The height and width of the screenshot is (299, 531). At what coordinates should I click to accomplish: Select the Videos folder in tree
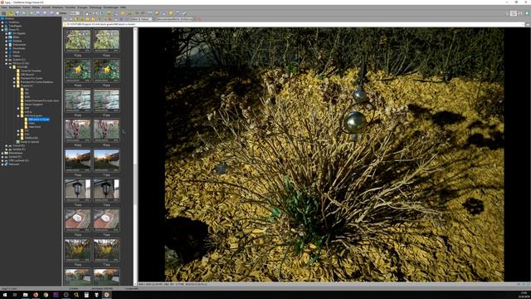point(17,56)
